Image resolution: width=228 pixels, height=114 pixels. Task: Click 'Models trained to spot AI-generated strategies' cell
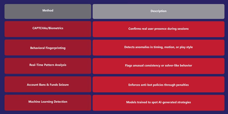[158, 103]
